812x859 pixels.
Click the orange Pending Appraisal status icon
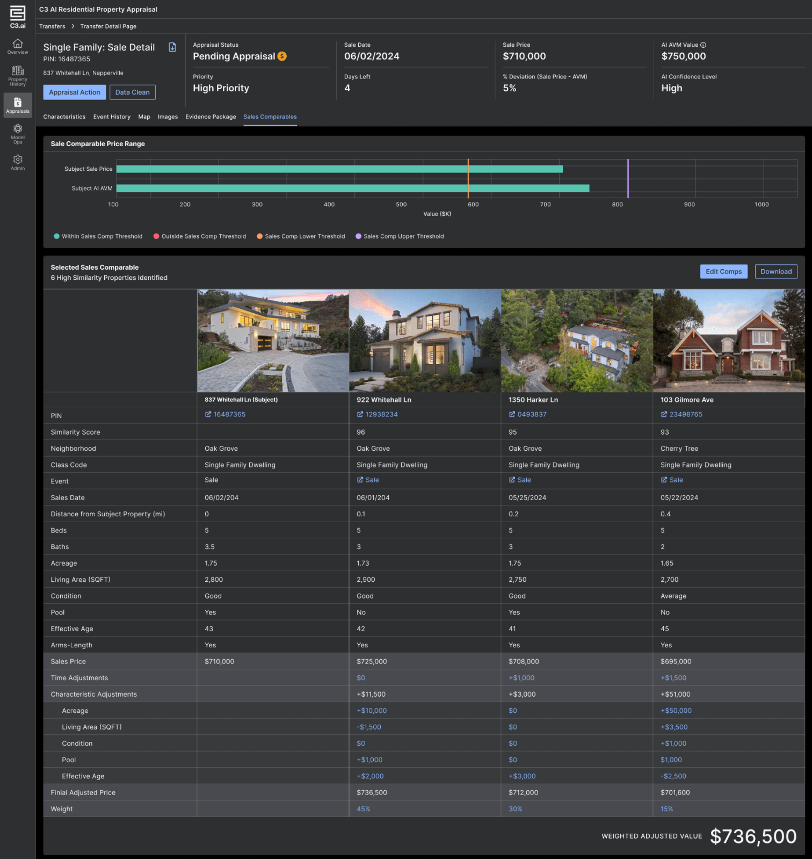coord(282,56)
